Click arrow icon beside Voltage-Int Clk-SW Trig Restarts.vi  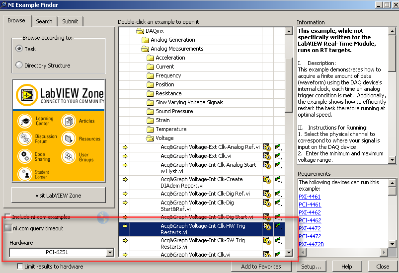point(125,240)
